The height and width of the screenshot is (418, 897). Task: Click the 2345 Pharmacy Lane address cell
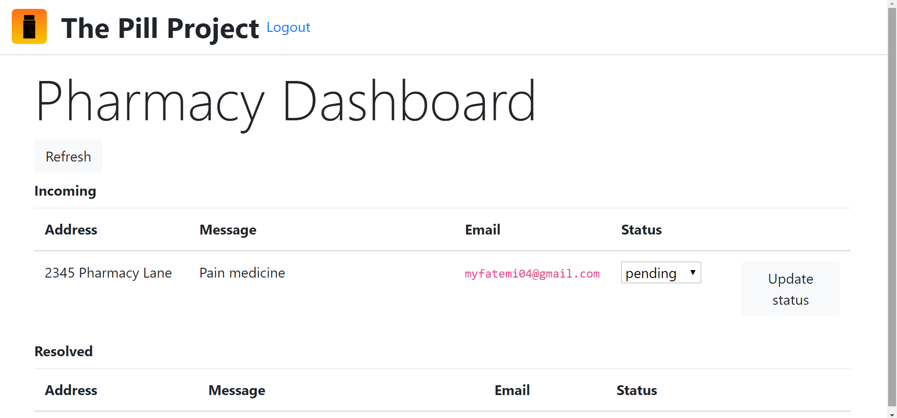click(x=108, y=273)
